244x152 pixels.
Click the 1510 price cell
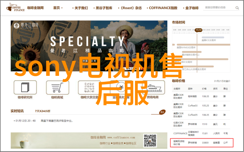pos(205,124)
